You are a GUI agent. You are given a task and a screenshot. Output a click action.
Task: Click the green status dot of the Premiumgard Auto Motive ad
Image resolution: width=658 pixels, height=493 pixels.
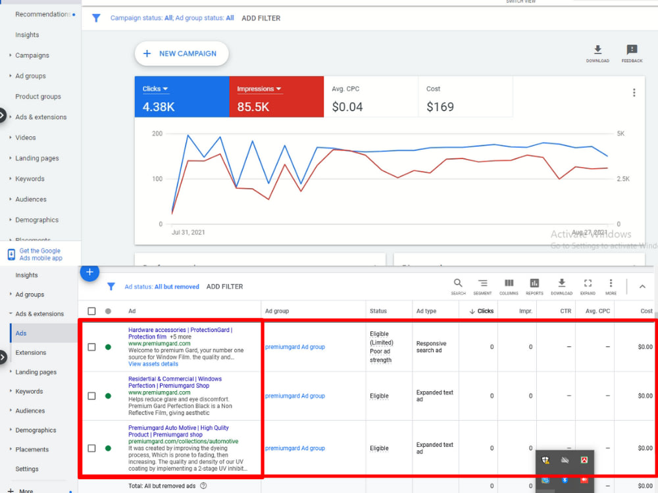(108, 448)
